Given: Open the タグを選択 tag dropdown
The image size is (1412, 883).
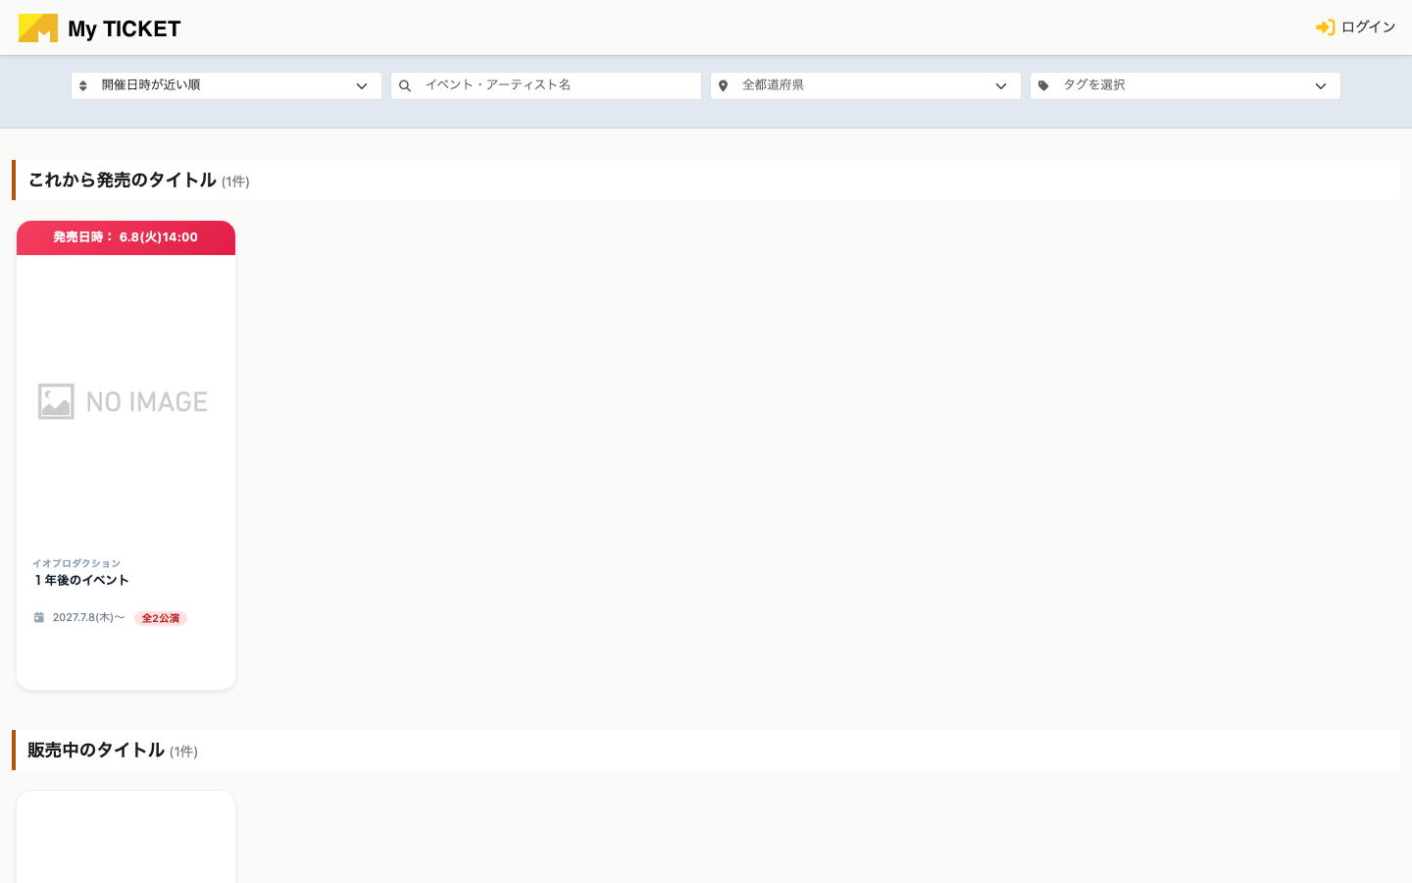Looking at the screenshot, I should pos(1185,85).
